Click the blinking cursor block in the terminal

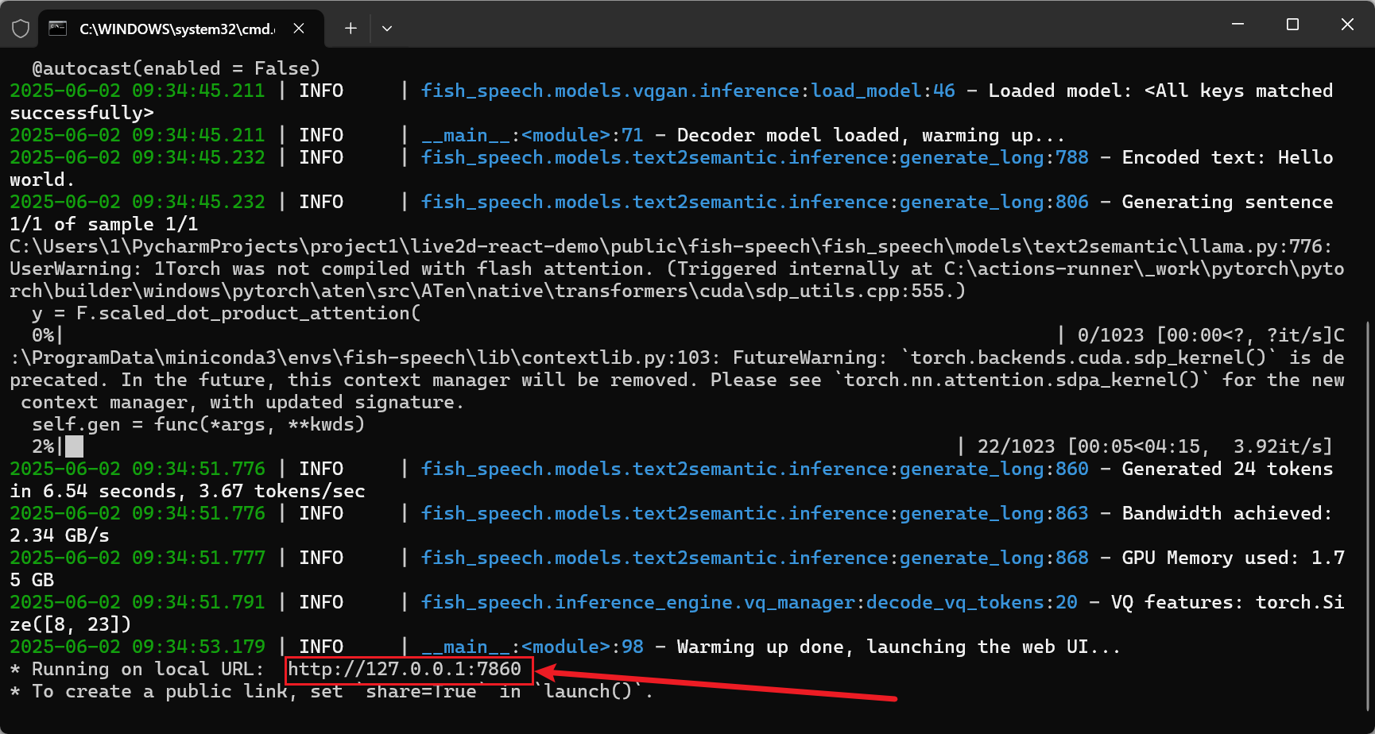73,446
